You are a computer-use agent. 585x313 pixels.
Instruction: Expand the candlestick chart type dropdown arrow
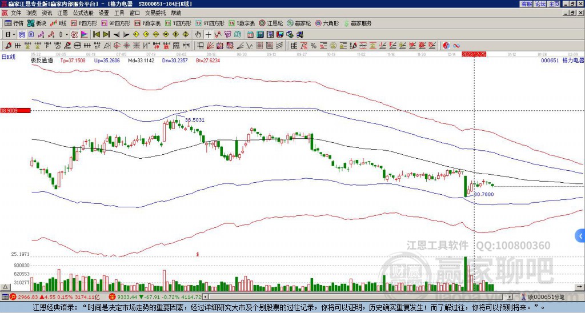click(67, 34)
